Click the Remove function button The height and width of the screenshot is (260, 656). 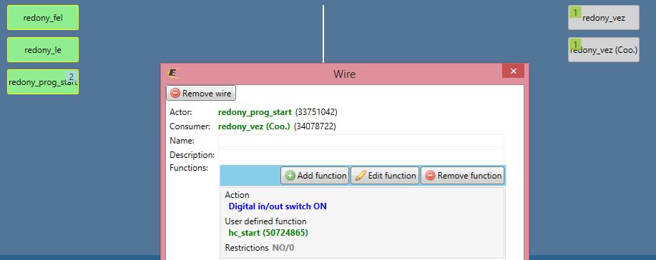[x=463, y=176]
